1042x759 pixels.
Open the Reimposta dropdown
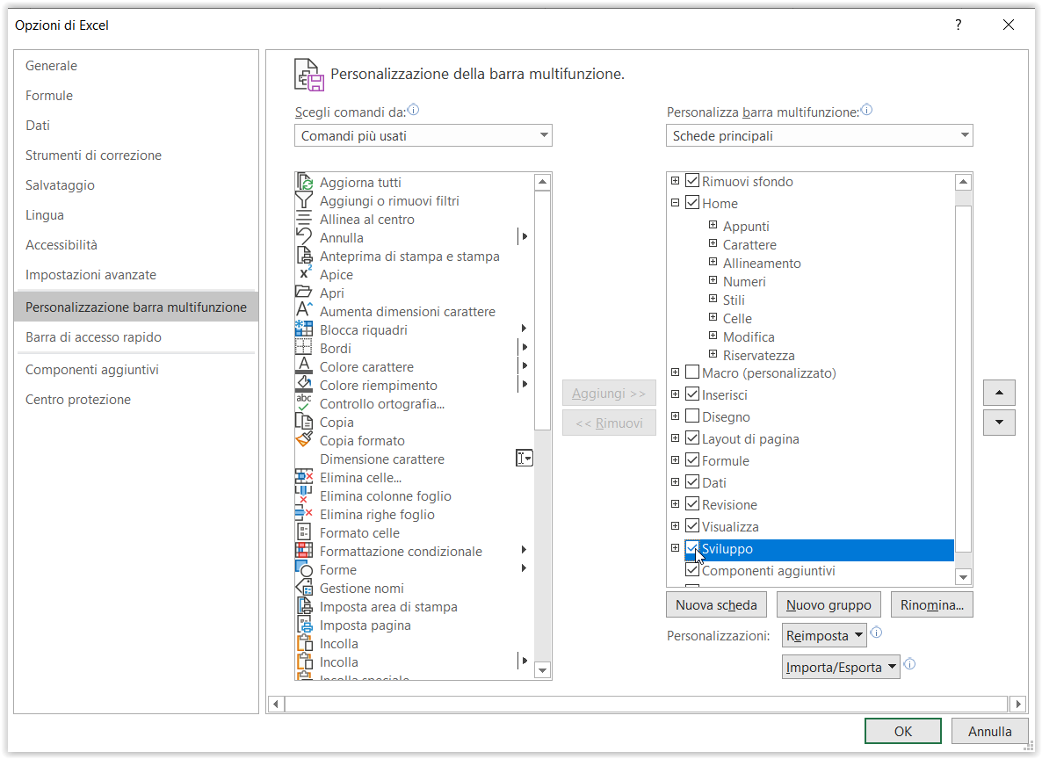coord(825,636)
